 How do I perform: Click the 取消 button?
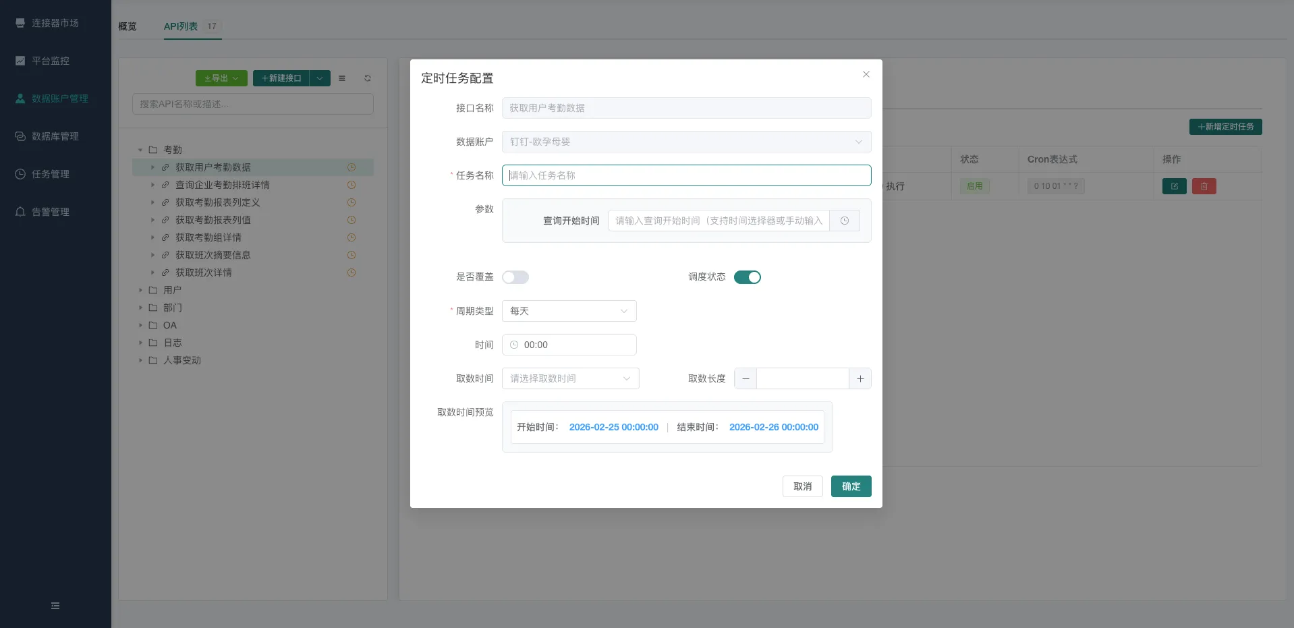coord(802,486)
